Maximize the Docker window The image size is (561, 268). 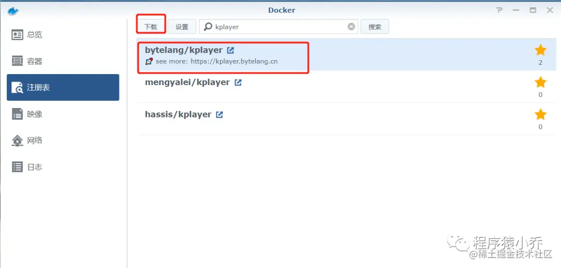[x=533, y=10]
